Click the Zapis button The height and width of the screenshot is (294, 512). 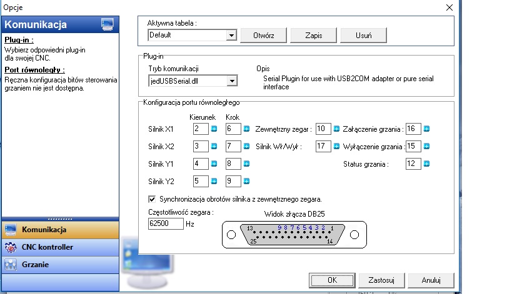pyautogui.click(x=313, y=35)
